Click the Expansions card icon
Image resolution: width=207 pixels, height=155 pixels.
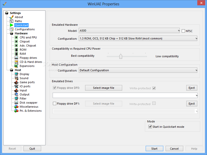pos(16,66)
